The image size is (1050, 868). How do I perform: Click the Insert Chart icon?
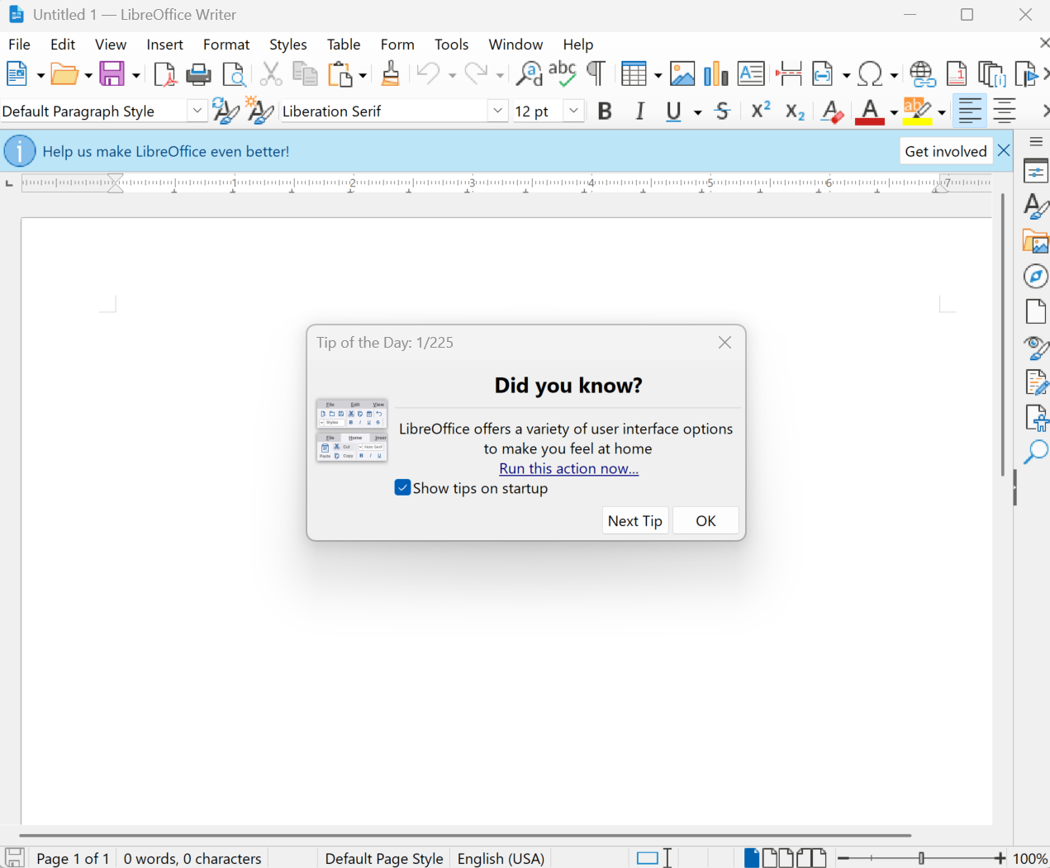[715, 74]
